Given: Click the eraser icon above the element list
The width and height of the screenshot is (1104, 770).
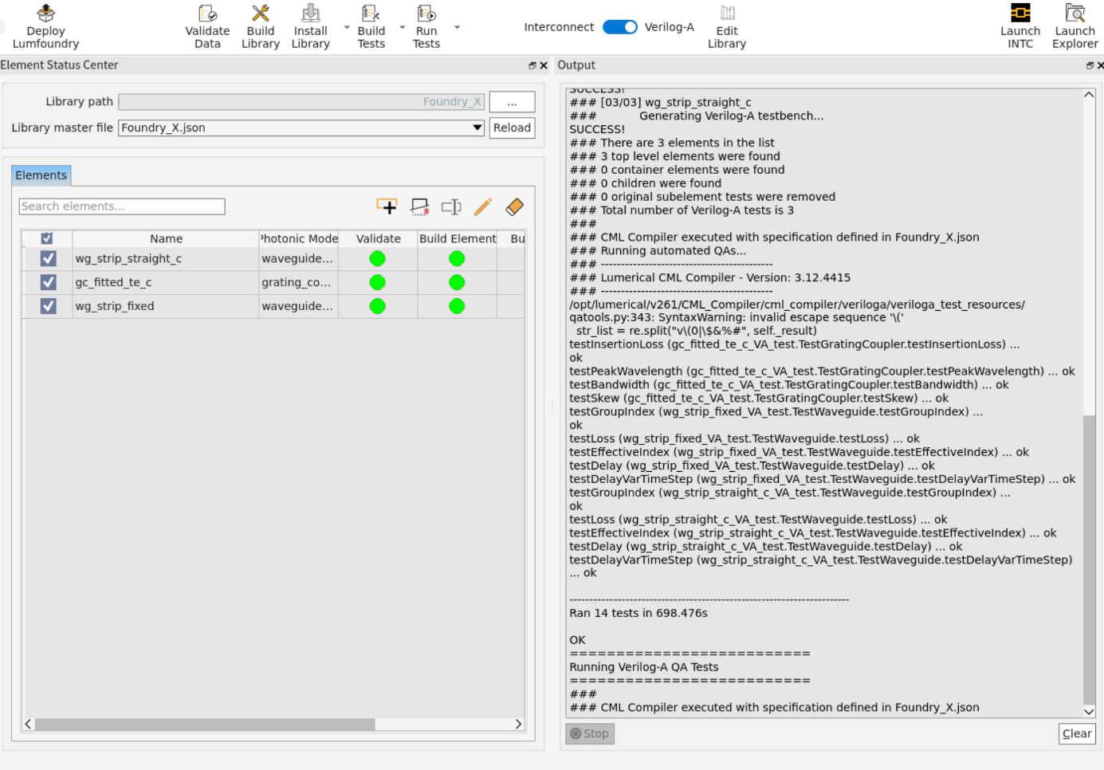Looking at the screenshot, I should point(515,207).
